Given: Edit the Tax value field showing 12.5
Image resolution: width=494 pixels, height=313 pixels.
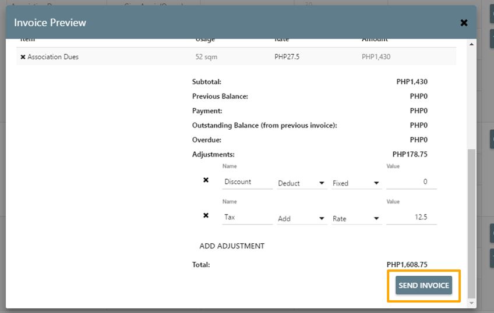Looking at the screenshot, I should [411, 218].
